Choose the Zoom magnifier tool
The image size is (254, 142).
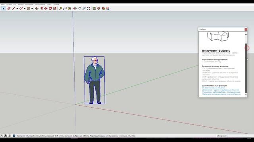(x=84, y=8)
